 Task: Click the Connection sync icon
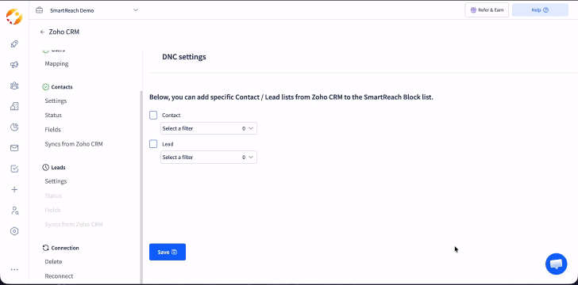46,248
